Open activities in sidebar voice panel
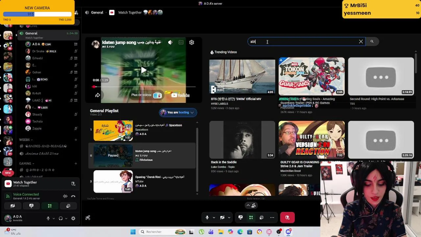The height and width of the screenshot is (237, 421). 50,206
